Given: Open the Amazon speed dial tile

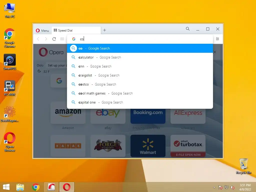Looking at the screenshot, I should tap(68, 116).
